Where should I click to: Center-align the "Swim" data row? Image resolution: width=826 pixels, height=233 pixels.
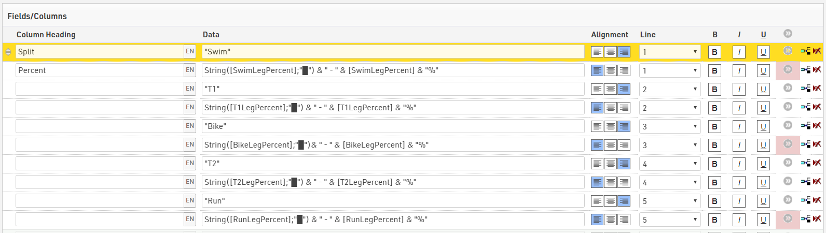pyautogui.click(x=611, y=52)
